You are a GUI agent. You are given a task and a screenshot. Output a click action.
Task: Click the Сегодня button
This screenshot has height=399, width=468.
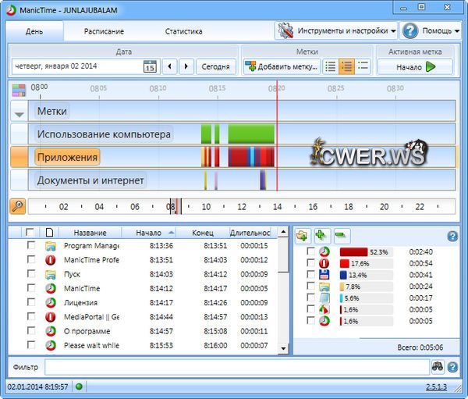click(x=215, y=66)
